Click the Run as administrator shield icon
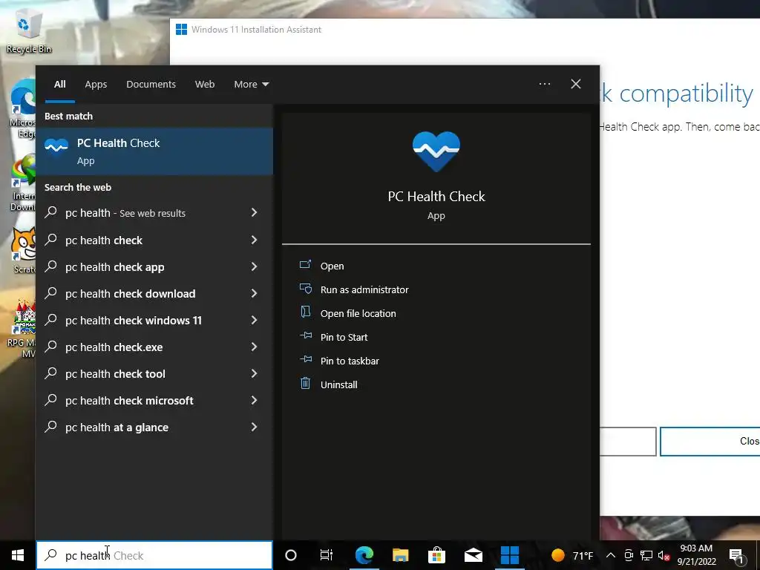This screenshot has width=760, height=570. tap(305, 289)
